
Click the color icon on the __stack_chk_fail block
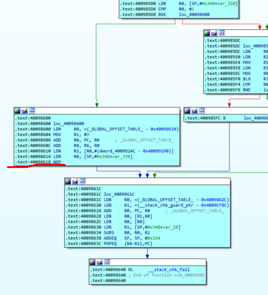point(92,262)
